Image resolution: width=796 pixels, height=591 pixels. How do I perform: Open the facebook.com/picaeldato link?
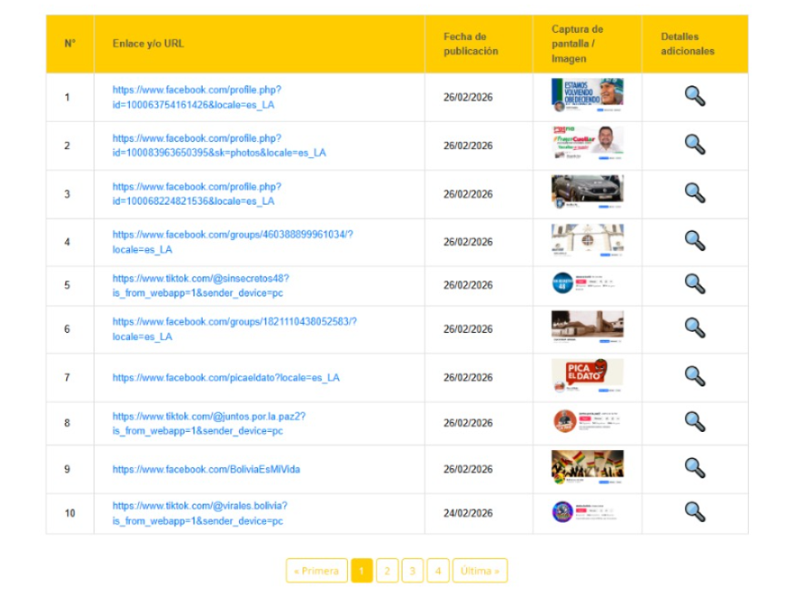click(x=225, y=377)
